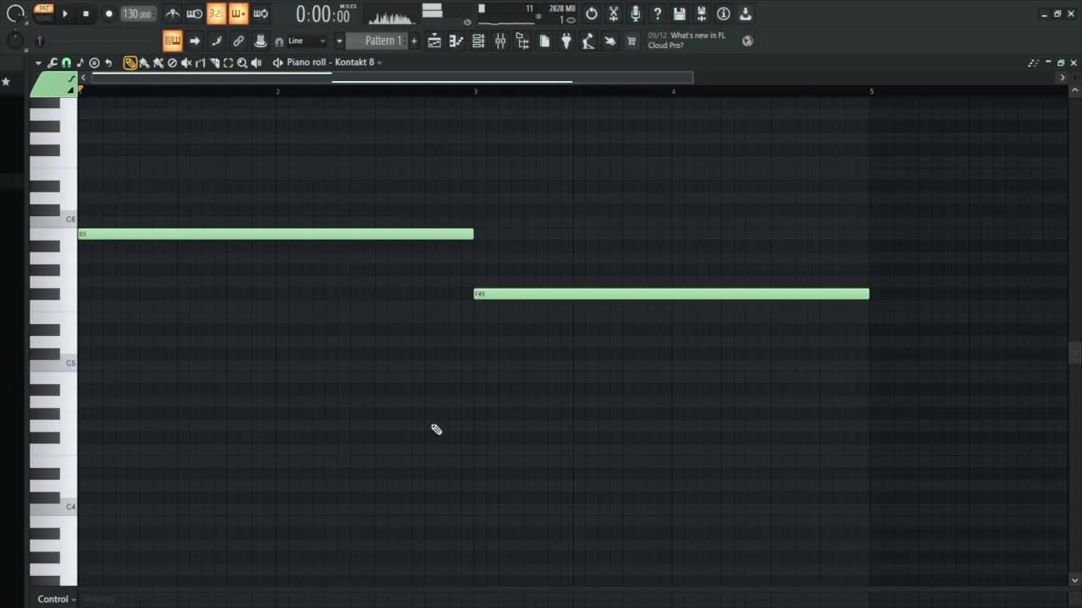
Task: Open Piano roll - Kontakt 8 target dropdown
Action: (x=334, y=62)
